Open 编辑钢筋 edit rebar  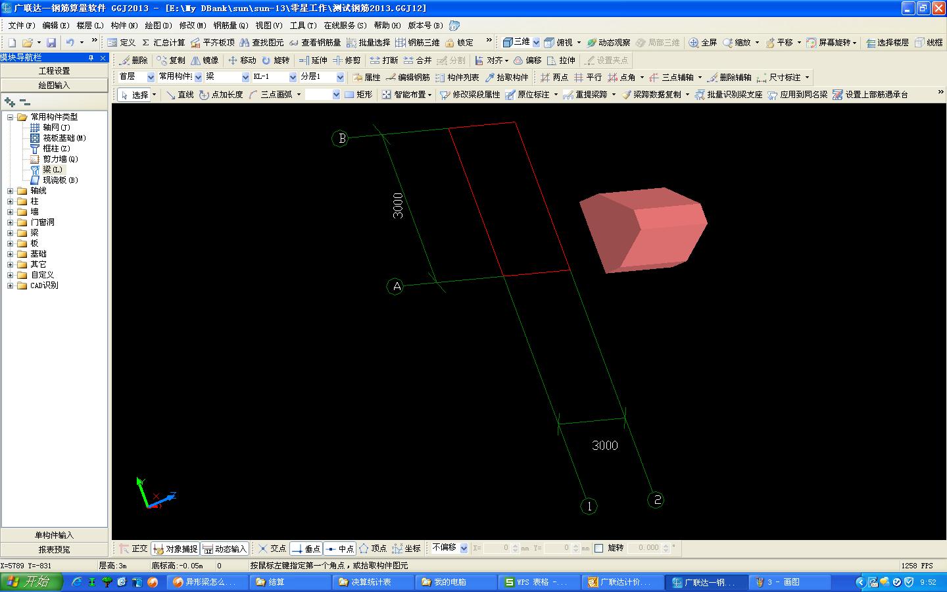pyautogui.click(x=408, y=77)
